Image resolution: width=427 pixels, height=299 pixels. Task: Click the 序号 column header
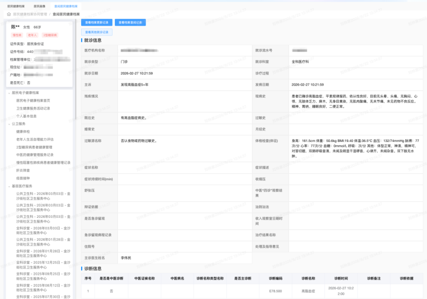[x=88, y=278]
